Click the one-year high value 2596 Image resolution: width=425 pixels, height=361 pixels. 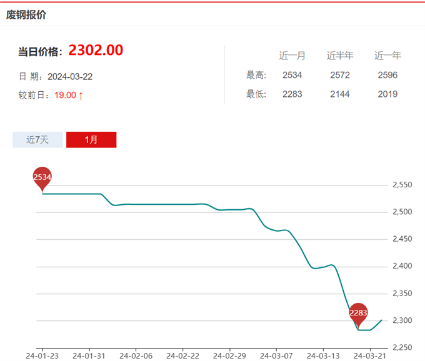coord(387,75)
